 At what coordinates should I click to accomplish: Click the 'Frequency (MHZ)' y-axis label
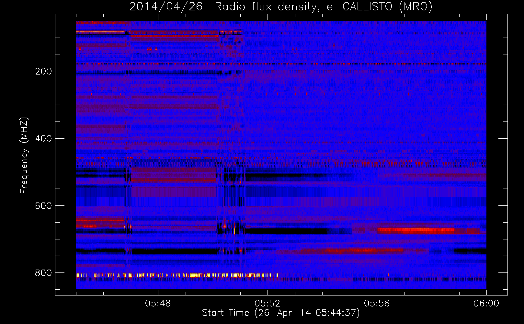(24, 156)
